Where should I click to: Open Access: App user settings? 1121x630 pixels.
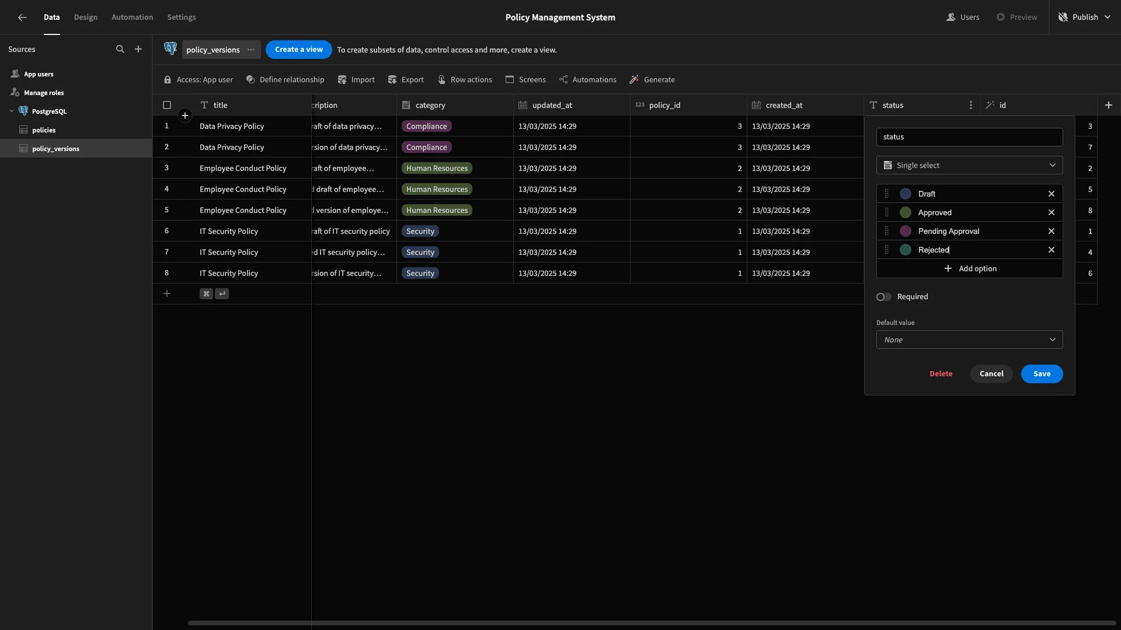tap(198, 80)
